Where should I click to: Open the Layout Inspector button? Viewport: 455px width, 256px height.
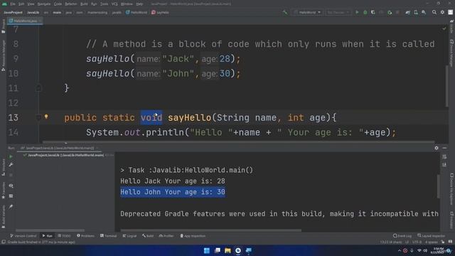(x=432, y=236)
